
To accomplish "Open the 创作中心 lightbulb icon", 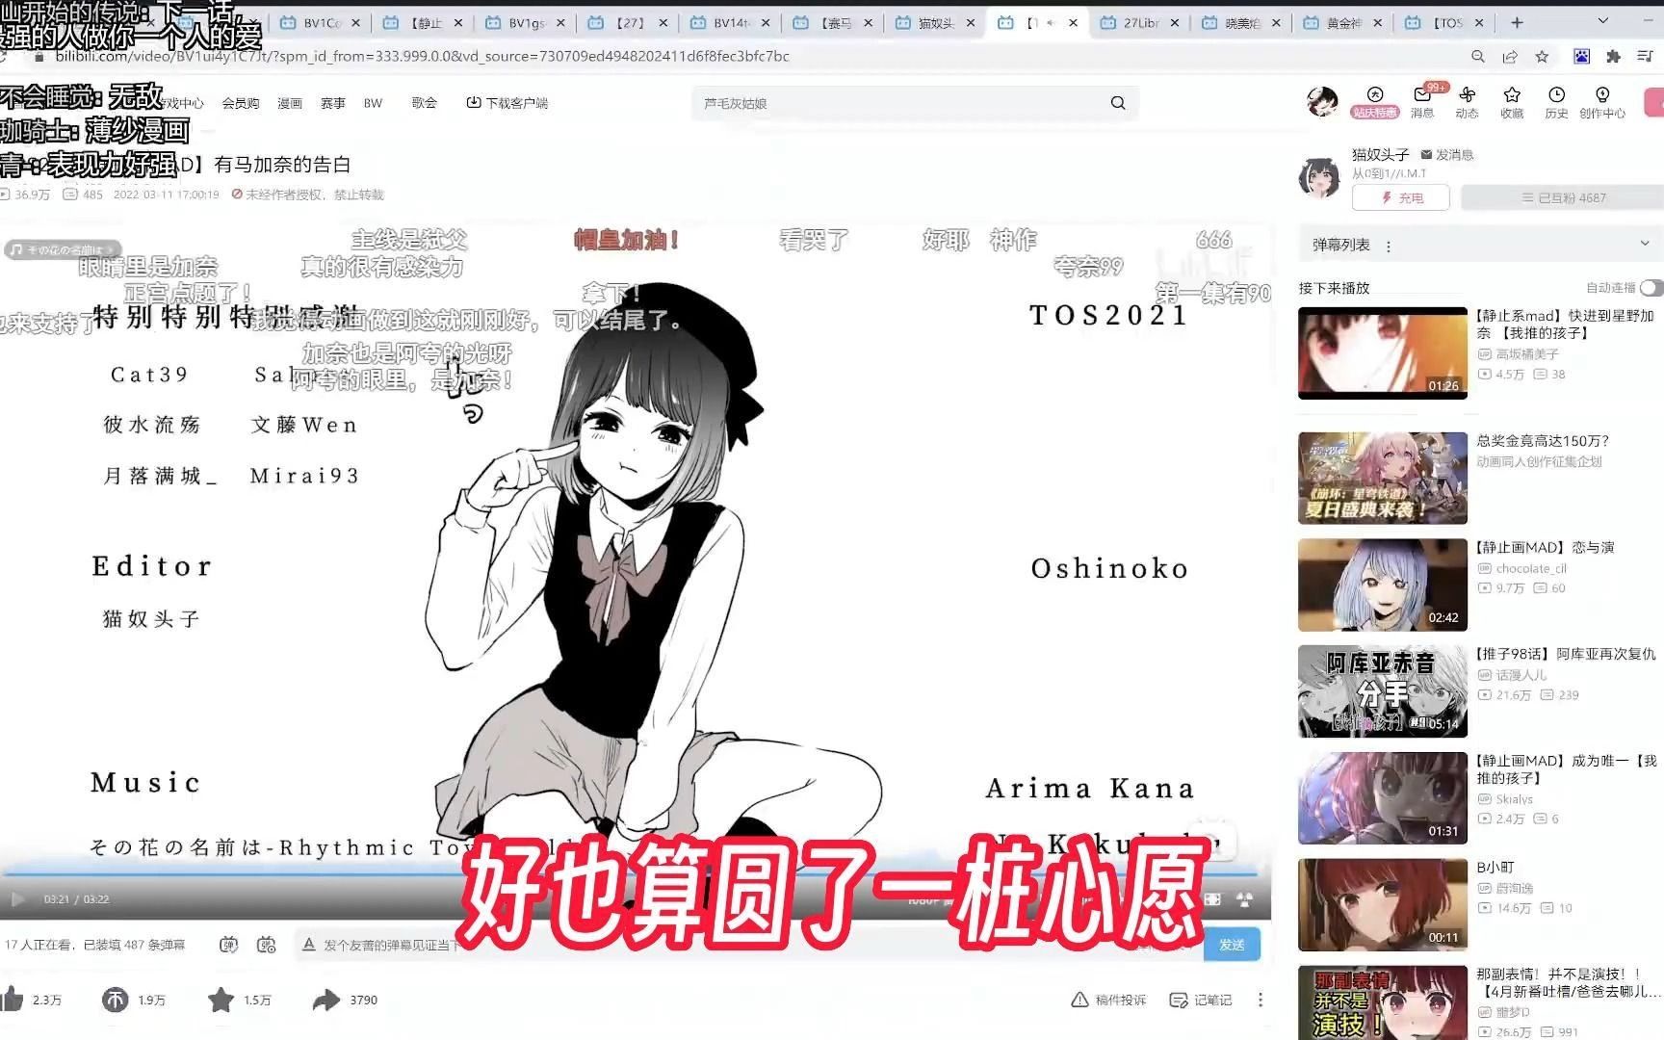I will point(1602,94).
